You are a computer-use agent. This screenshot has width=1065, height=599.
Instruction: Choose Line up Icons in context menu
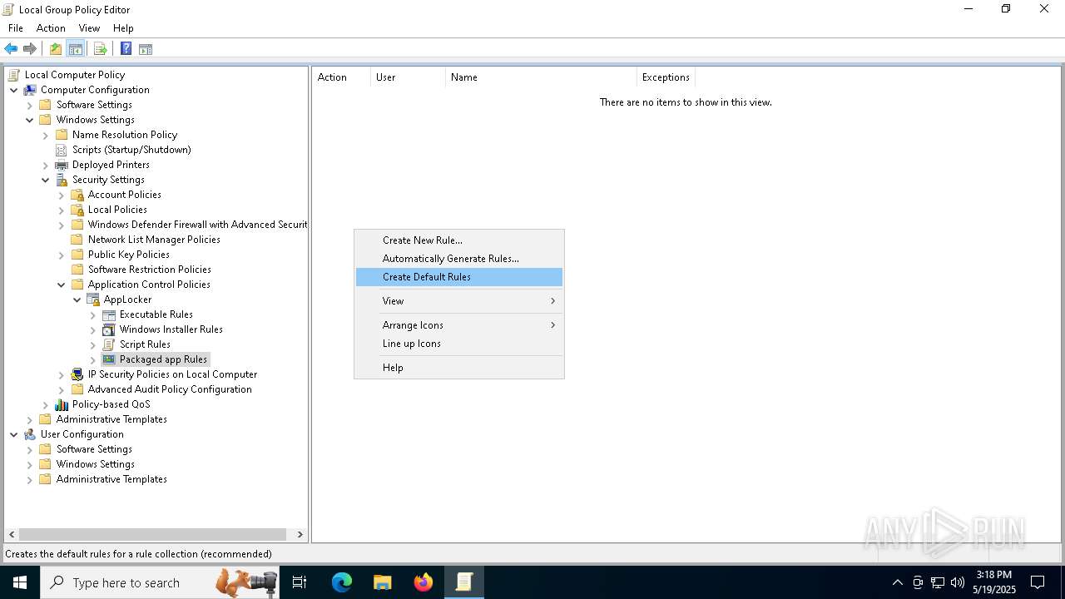coord(459,344)
